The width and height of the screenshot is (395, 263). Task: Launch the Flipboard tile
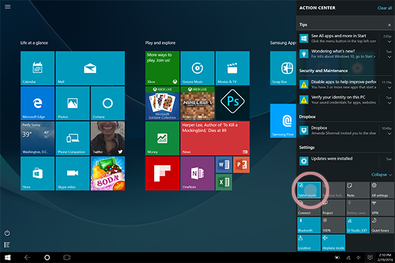(x=162, y=174)
